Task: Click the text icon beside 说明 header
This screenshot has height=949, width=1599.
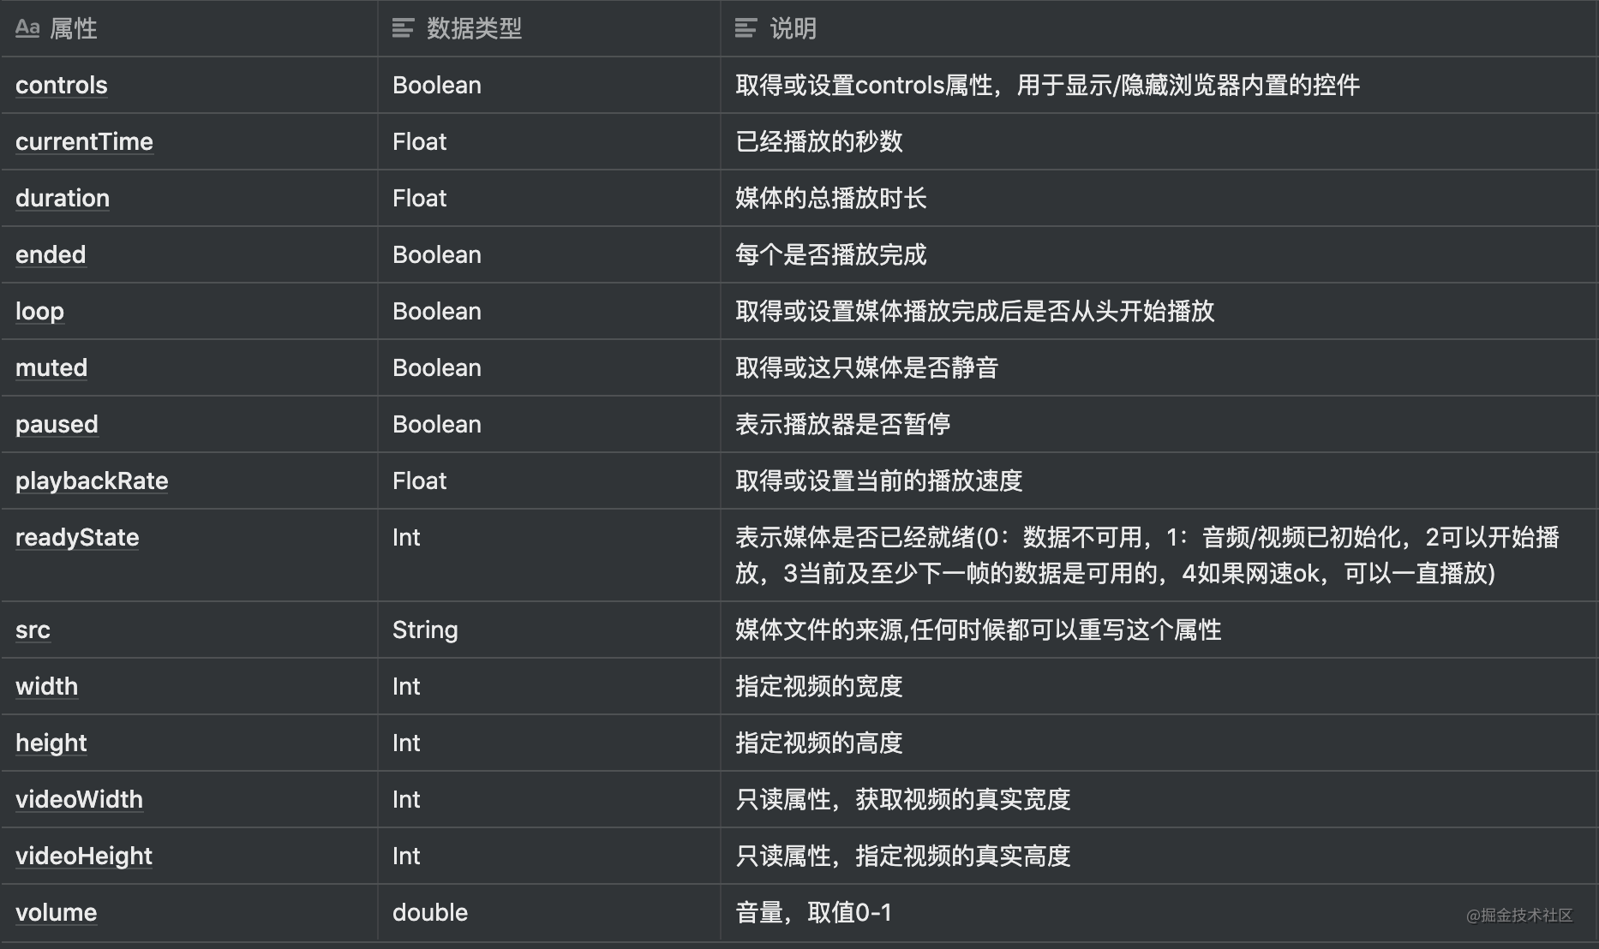Action: point(746,28)
